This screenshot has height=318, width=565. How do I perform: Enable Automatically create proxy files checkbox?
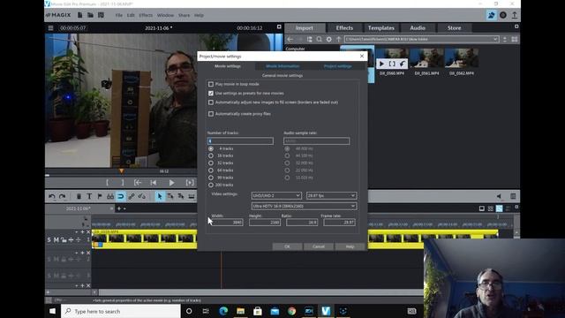(x=211, y=114)
